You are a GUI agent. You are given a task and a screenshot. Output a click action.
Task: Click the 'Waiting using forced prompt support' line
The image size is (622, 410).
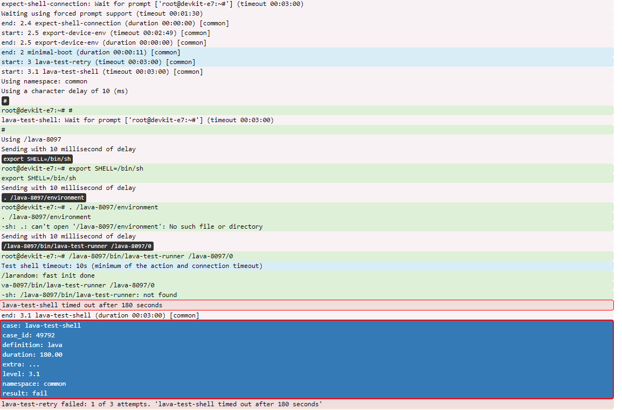tap(307, 13)
